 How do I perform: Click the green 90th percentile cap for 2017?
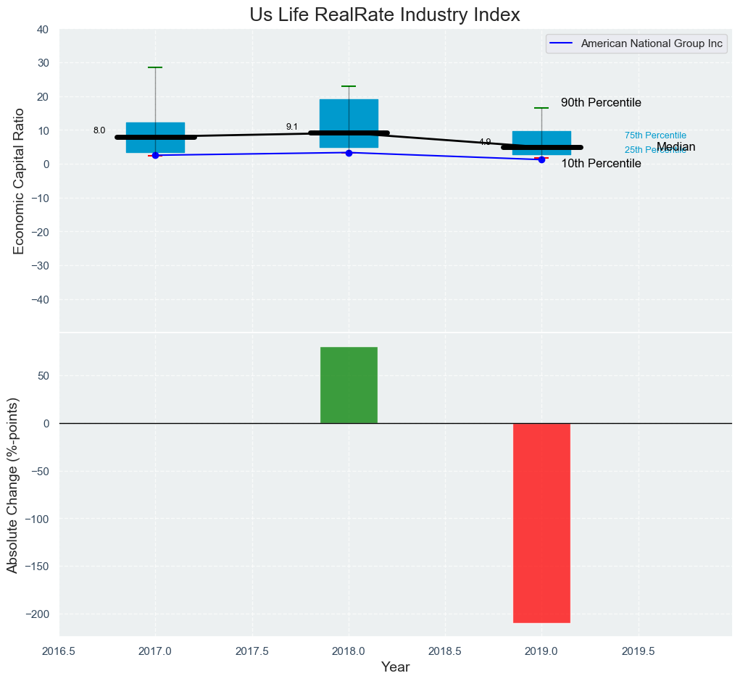pos(155,67)
